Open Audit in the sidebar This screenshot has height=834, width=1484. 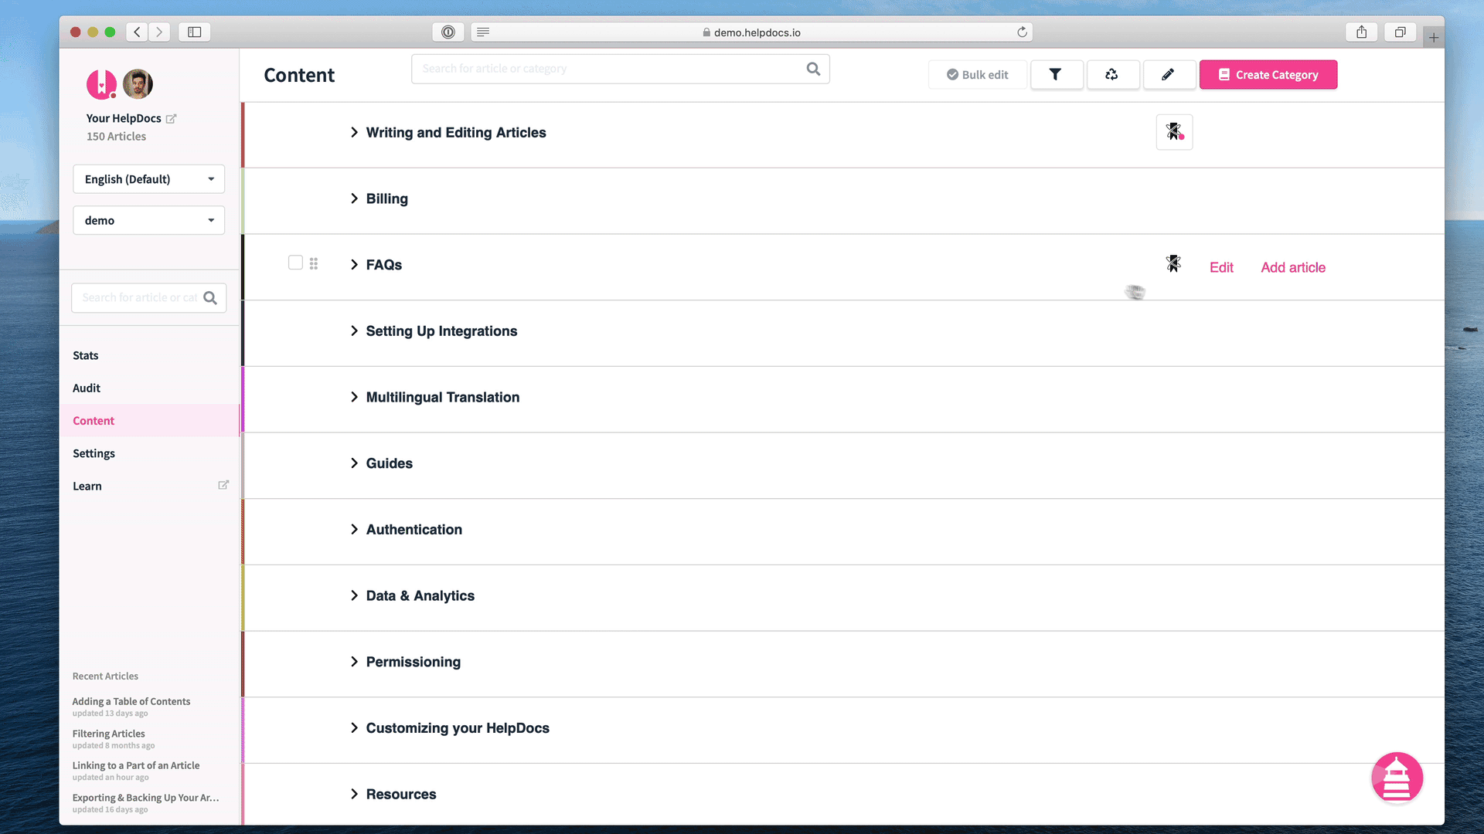coord(87,388)
